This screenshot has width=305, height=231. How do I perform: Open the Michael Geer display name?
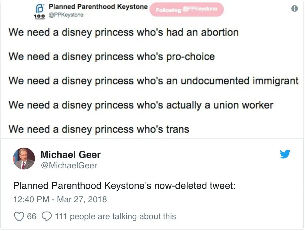tap(70, 155)
